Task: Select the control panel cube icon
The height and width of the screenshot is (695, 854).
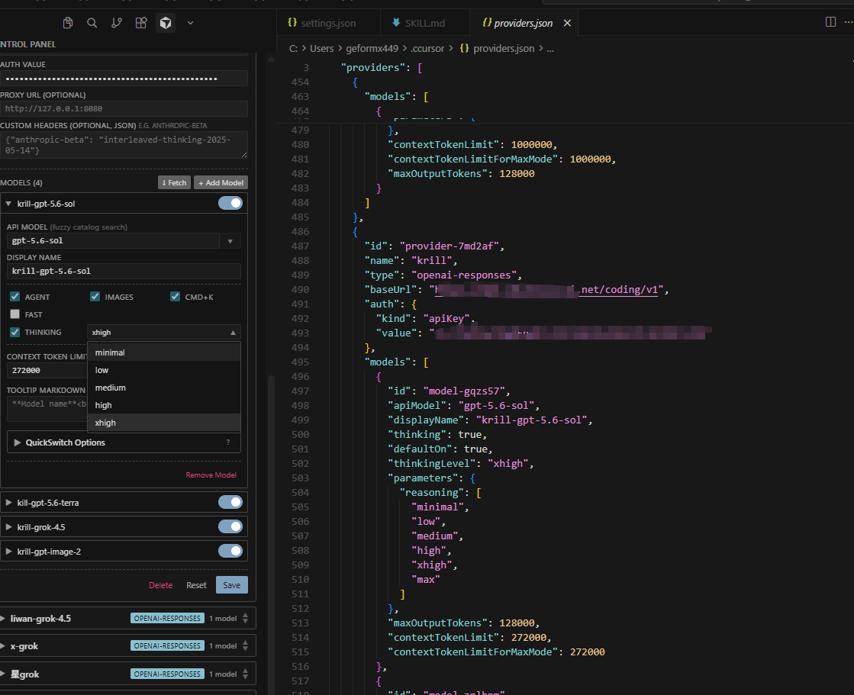Action: coord(166,23)
